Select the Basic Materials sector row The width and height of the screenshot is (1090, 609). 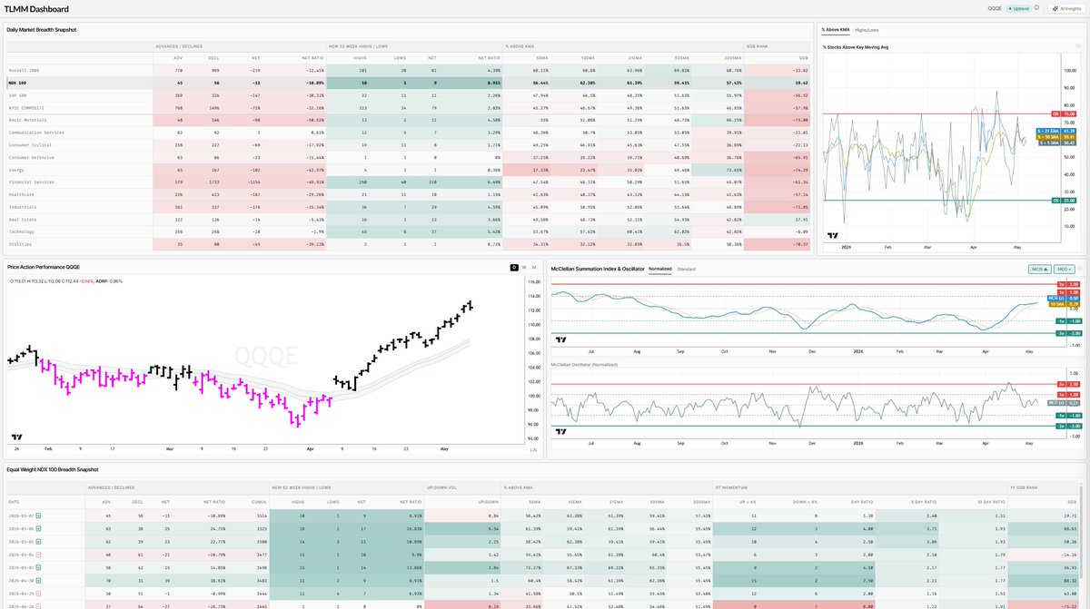408,119
